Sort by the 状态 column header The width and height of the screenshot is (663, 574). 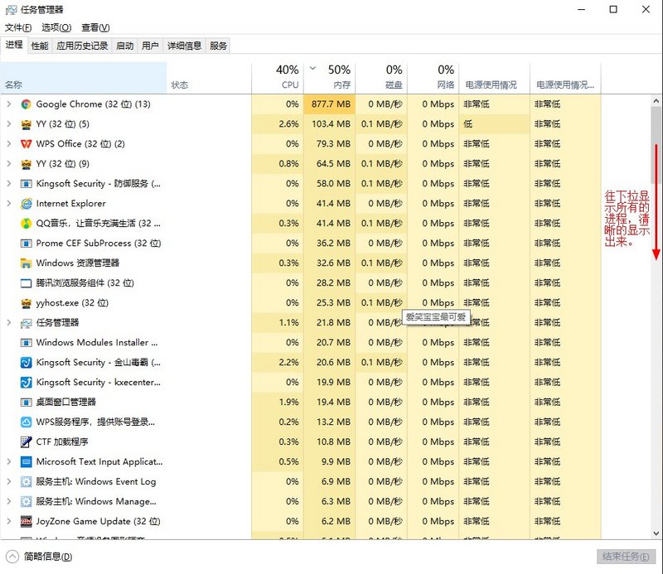point(210,77)
